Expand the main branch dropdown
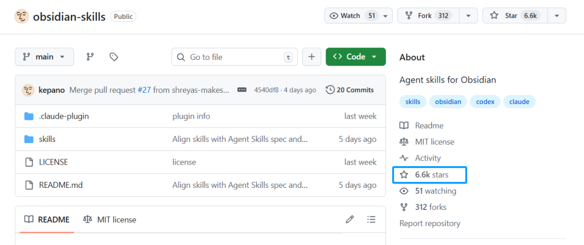 tap(44, 57)
